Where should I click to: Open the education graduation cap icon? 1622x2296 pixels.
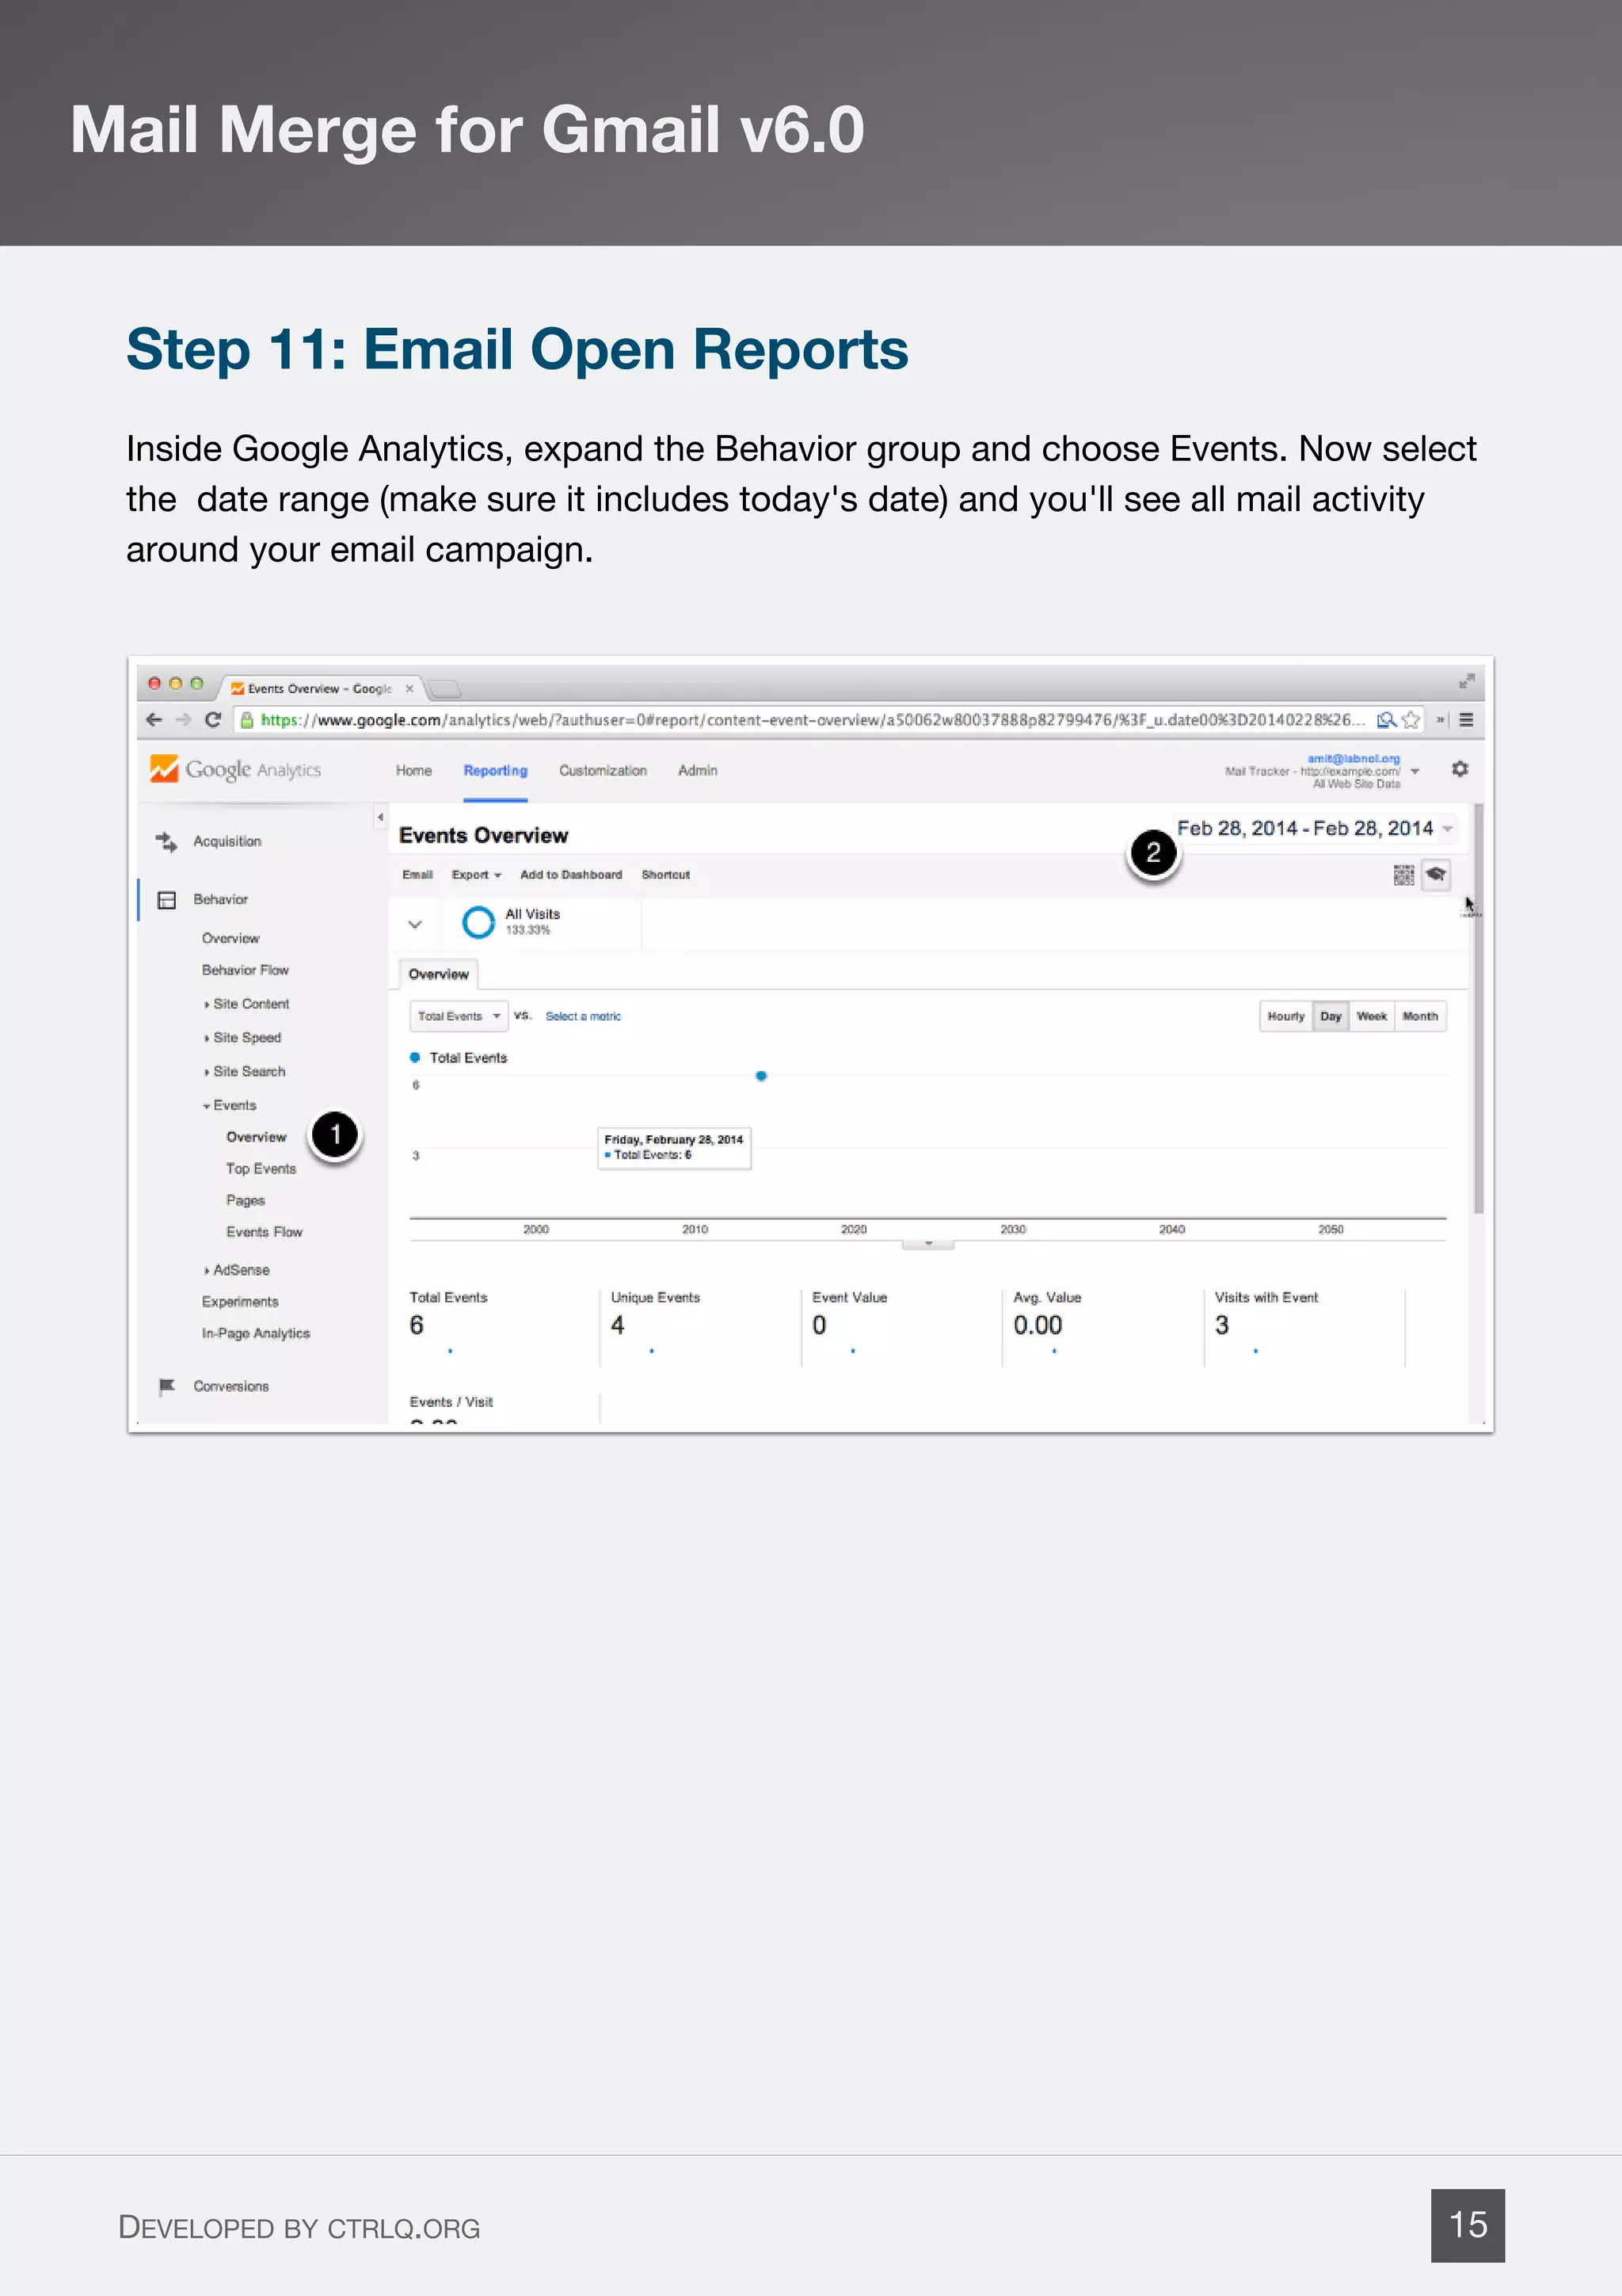tap(1436, 874)
